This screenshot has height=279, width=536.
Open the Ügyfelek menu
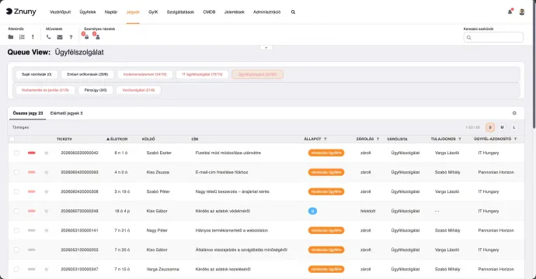click(88, 12)
